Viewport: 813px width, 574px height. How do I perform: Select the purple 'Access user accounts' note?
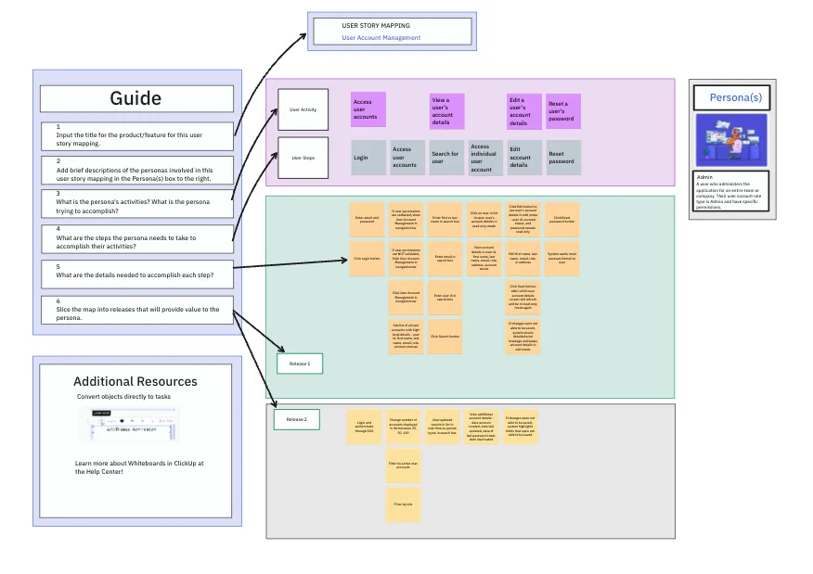pyautogui.click(x=368, y=109)
